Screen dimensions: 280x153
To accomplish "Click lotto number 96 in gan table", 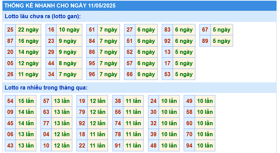I will pos(92,74).
